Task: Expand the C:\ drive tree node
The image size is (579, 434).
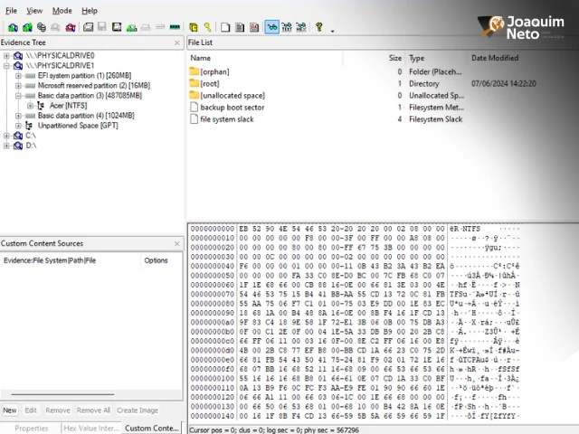Action: pos(6,136)
